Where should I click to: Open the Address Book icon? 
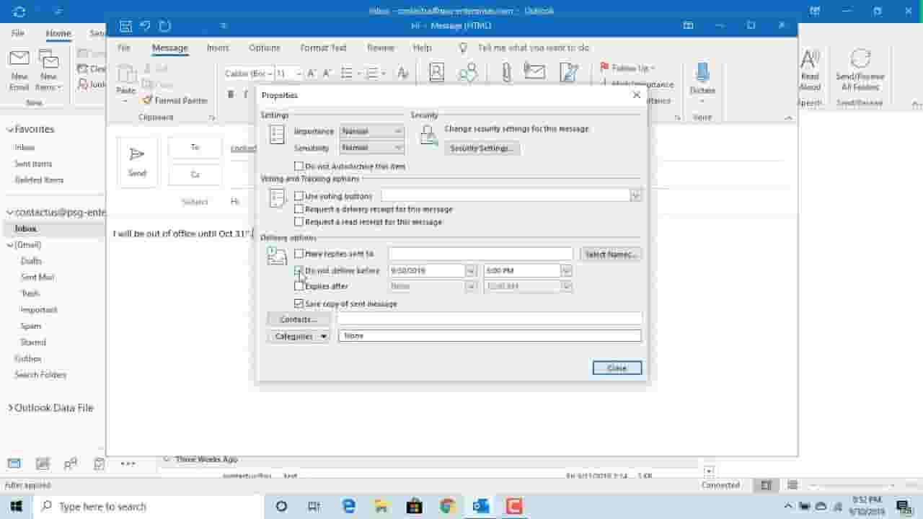pos(436,72)
